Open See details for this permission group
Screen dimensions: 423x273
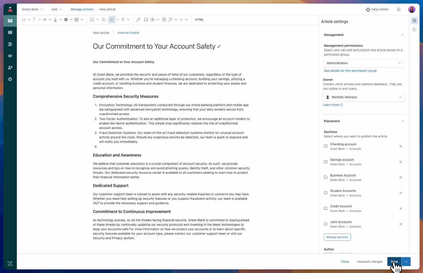(x=350, y=71)
